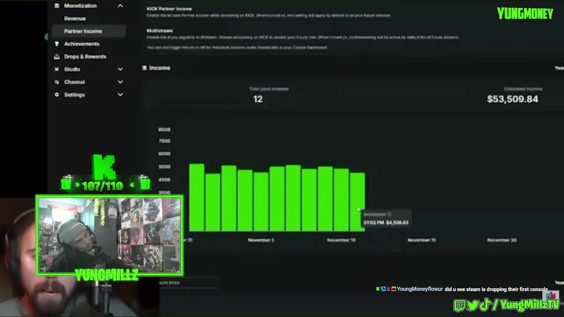Expand the Settings section chevron
Viewport: 564px width, 317px height.
coord(120,95)
